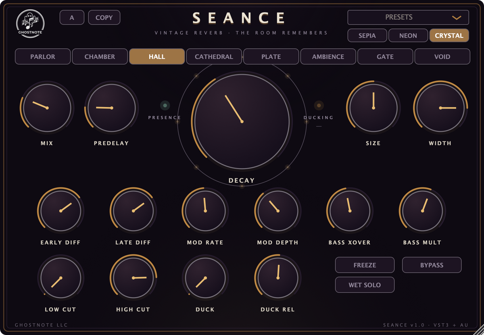Click the Duck Rel knob
This screenshot has height=335, width=484.
point(278,278)
